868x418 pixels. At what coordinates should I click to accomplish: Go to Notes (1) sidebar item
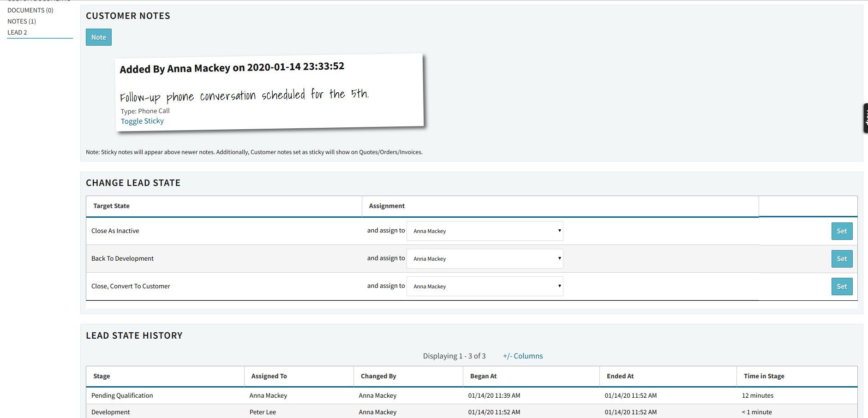[22, 21]
